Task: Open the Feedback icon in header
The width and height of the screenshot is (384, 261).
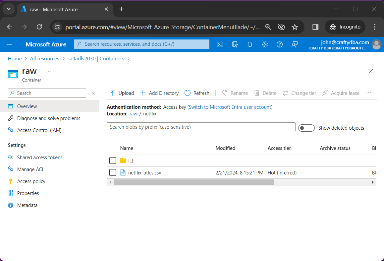Action: tap(295, 44)
